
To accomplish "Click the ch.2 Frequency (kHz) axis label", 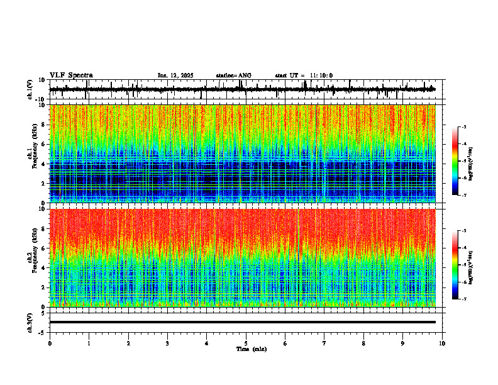I will click(x=35, y=250).
